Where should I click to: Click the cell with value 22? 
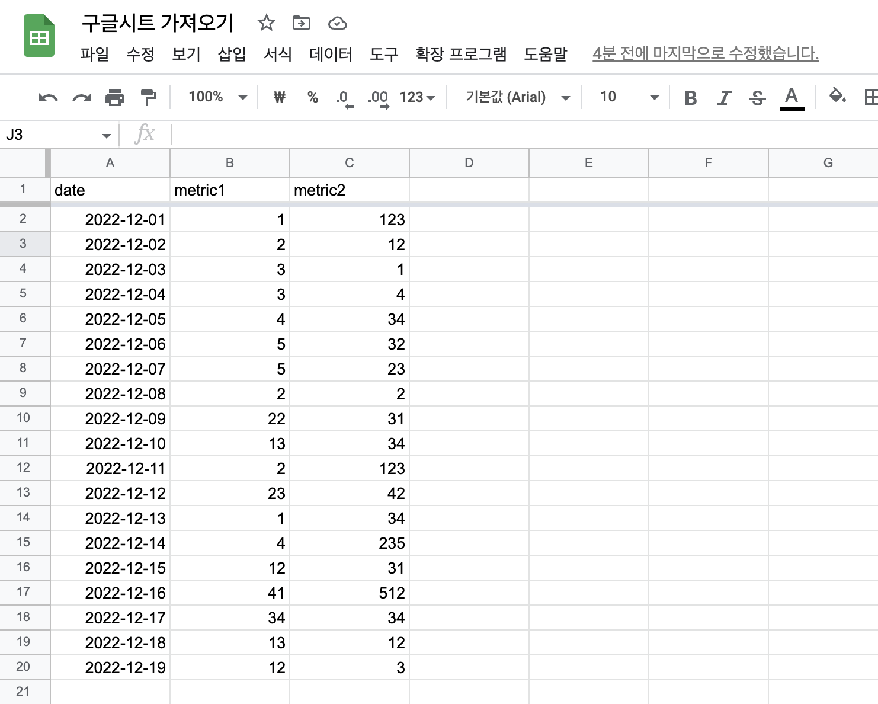click(230, 418)
